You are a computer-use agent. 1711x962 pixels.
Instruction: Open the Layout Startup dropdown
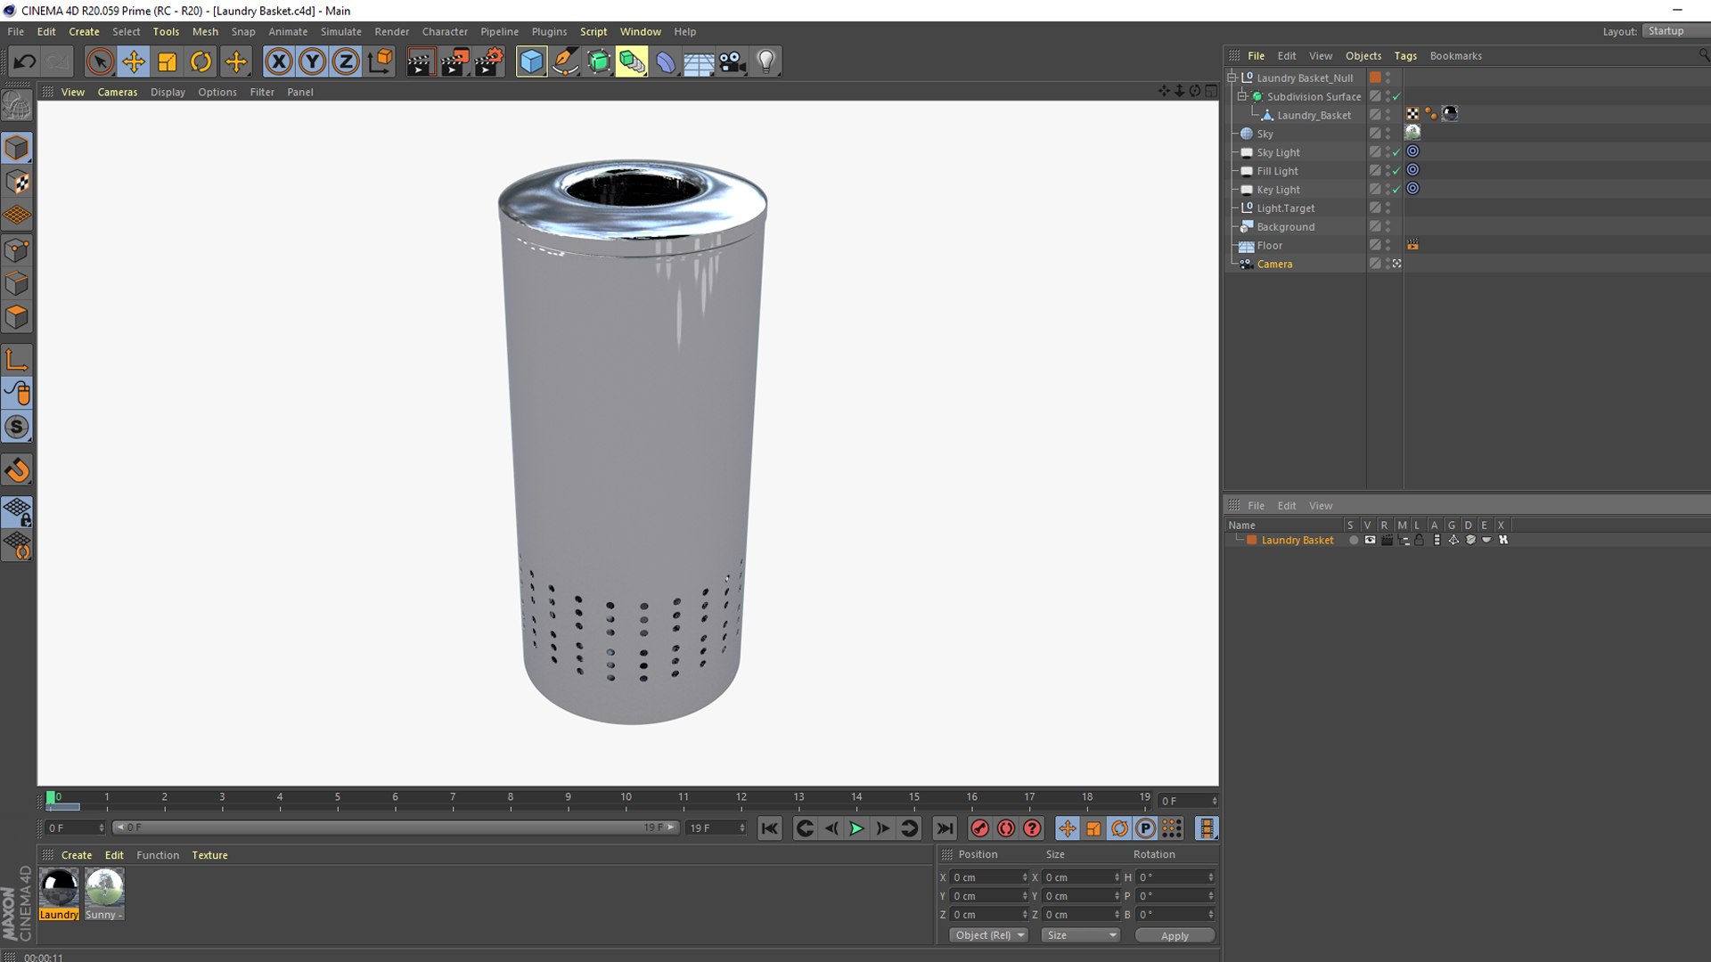coord(1675,31)
